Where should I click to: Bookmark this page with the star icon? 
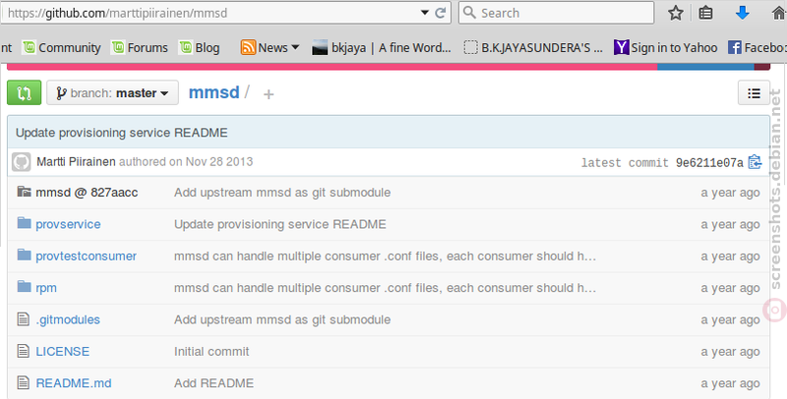tap(676, 13)
